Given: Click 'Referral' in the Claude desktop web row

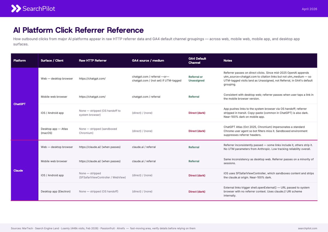Looking at the screenshot, I should pos(194,147).
